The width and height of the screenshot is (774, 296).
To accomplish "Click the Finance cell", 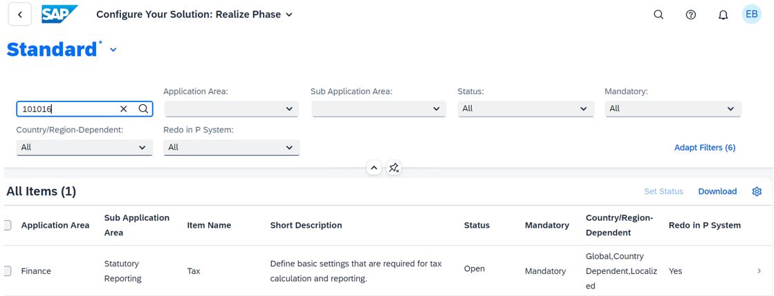I will point(36,271).
